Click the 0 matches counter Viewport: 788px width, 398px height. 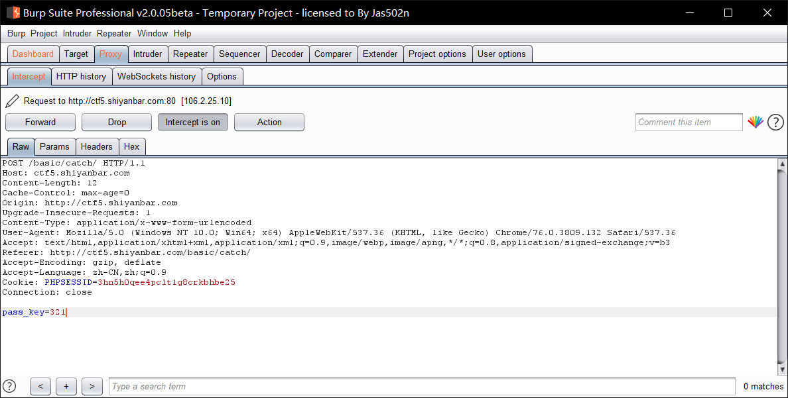click(763, 387)
